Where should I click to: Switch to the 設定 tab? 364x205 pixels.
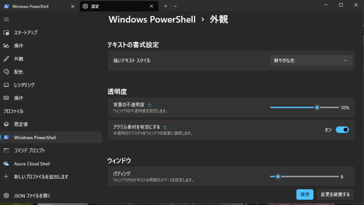pyautogui.click(x=119, y=6)
